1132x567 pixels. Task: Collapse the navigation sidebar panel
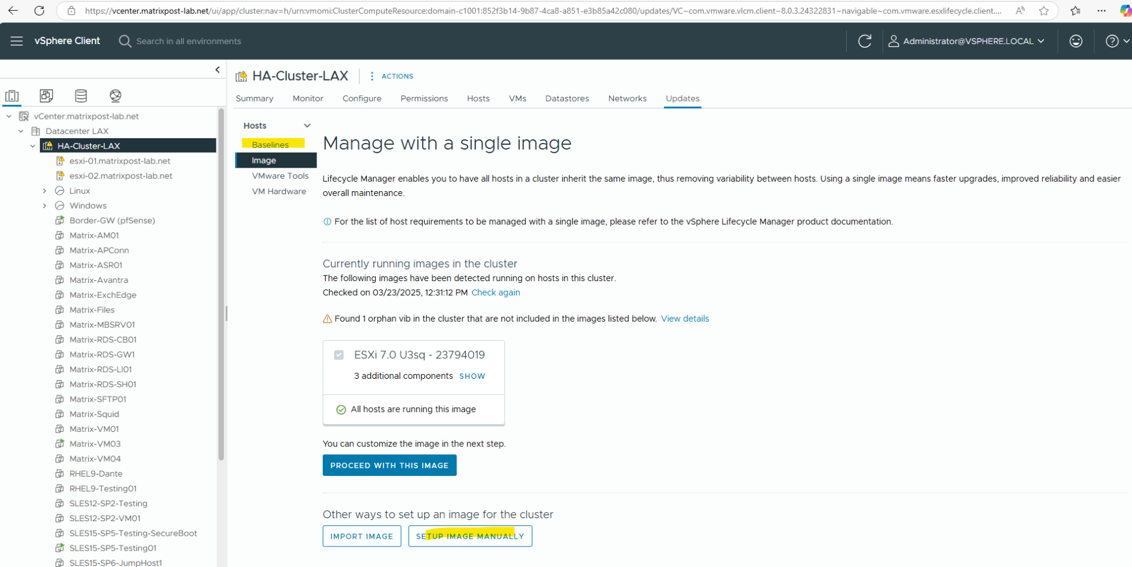coord(218,70)
